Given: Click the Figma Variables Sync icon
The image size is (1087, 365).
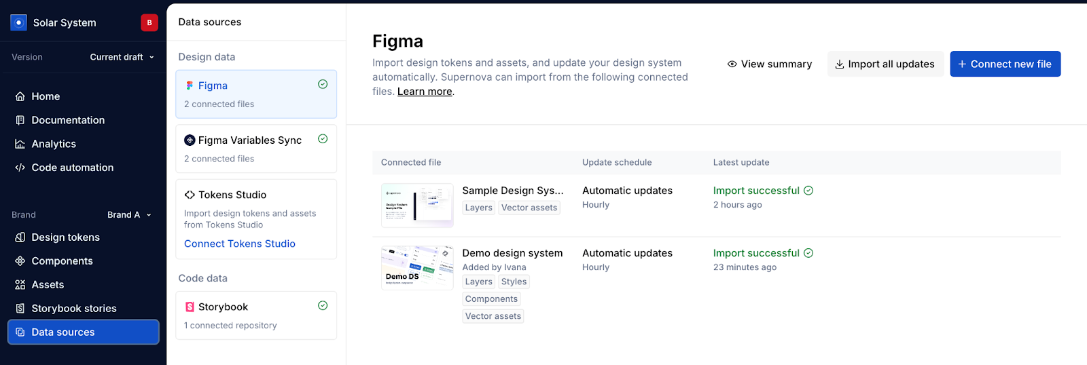Looking at the screenshot, I should coord(190,140).
